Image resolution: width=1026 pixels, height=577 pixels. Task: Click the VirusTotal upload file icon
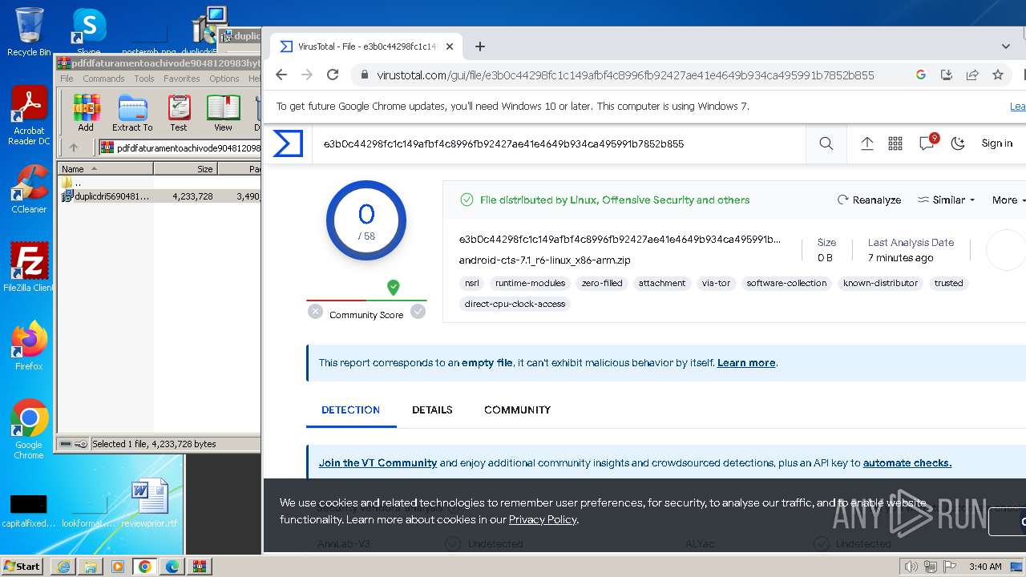(x=866, y=143)
